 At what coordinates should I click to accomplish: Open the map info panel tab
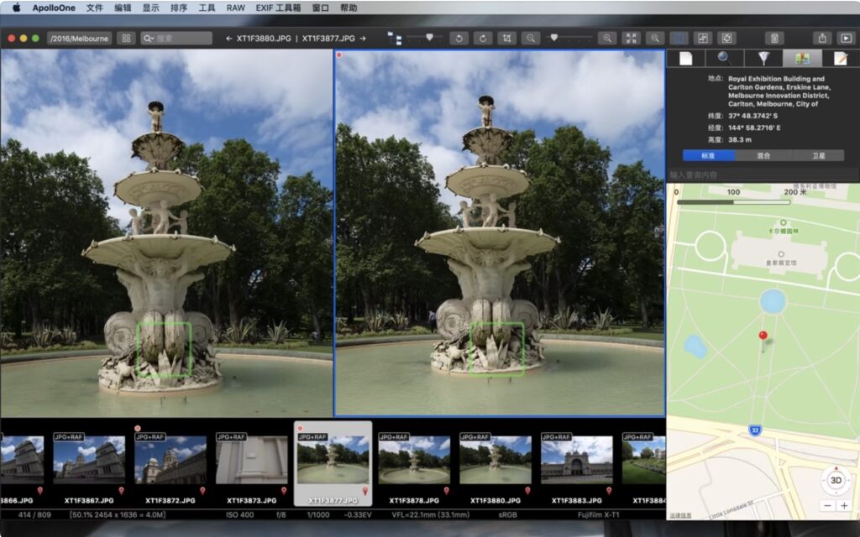(800, 59)
